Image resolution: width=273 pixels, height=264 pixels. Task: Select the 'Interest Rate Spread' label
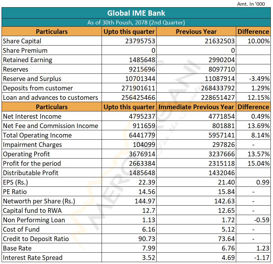coord(33,258)
